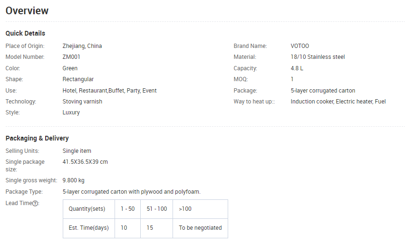405x244 pixels.
Task: Click the 41.5X36.5X39 cm package size
Action: click(x=85, y=162)
